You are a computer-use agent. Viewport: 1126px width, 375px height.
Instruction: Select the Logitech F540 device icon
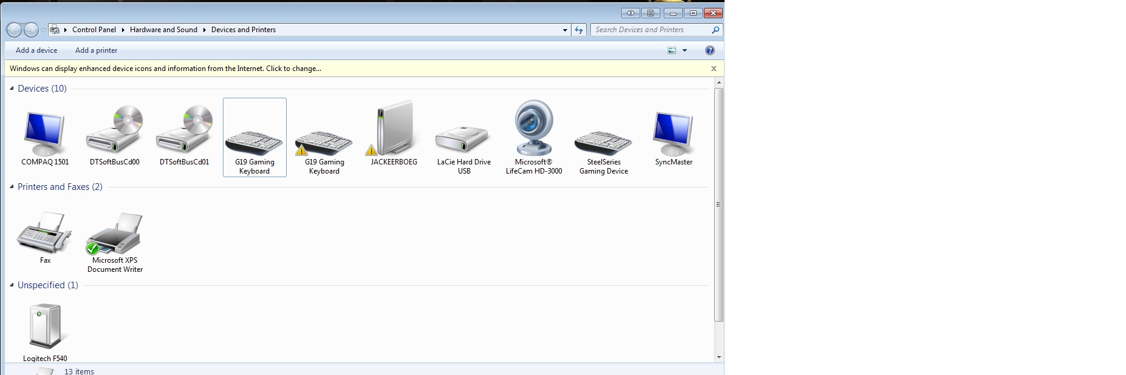tap(46, 326)
